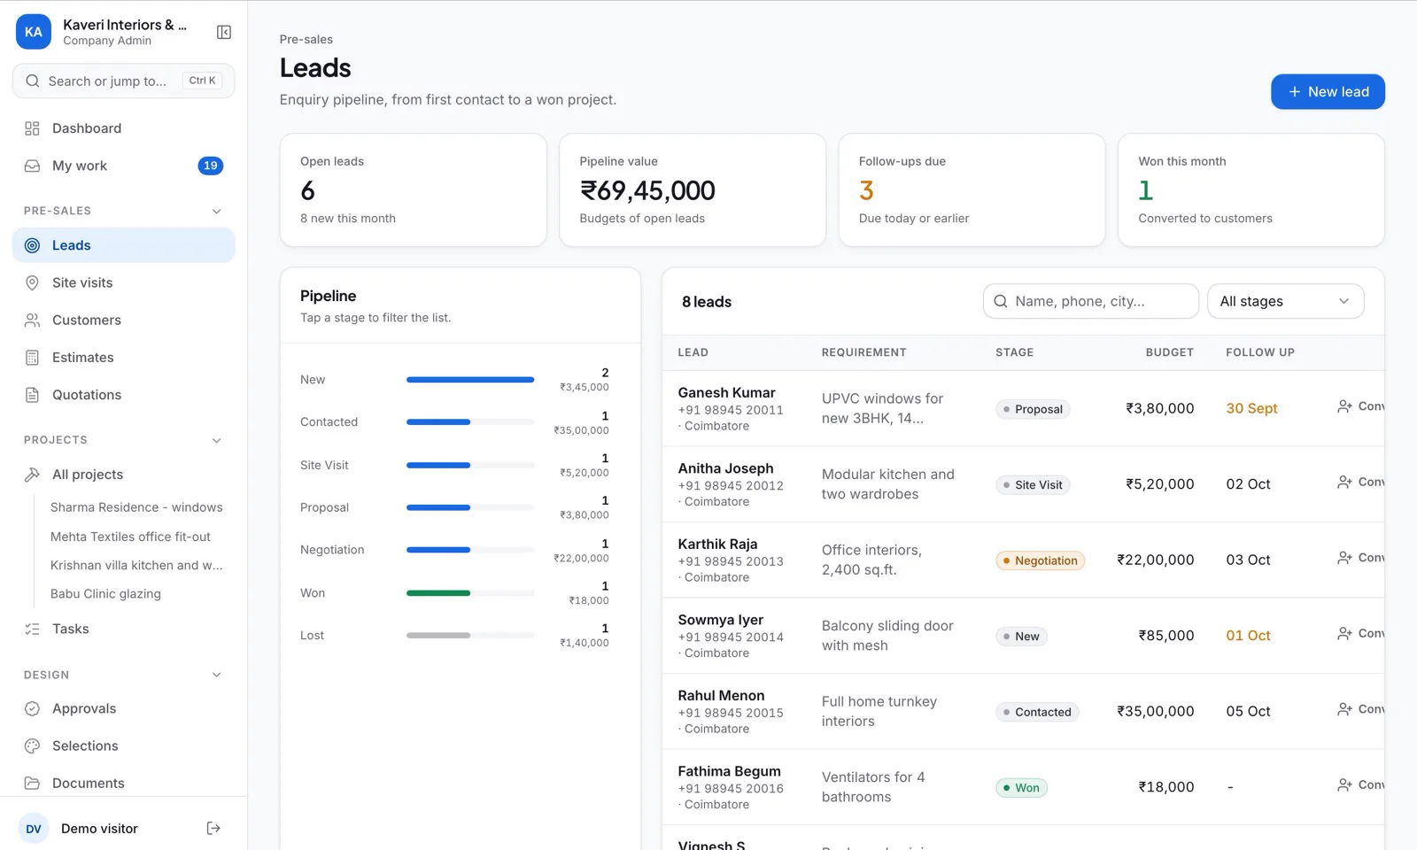Image resolution: width=1417 pixels, height=850 pixels.
Task: Select the Lost pipeline stage label
Action: pyautogui.click(x=312, y=636)
